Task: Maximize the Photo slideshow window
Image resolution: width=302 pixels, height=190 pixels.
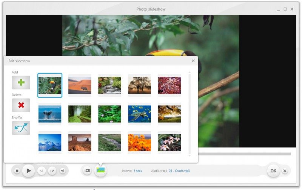Action: 285,9
